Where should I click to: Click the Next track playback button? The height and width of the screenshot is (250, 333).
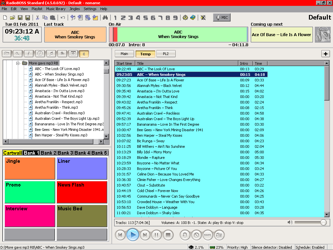[x=145, y=235]
